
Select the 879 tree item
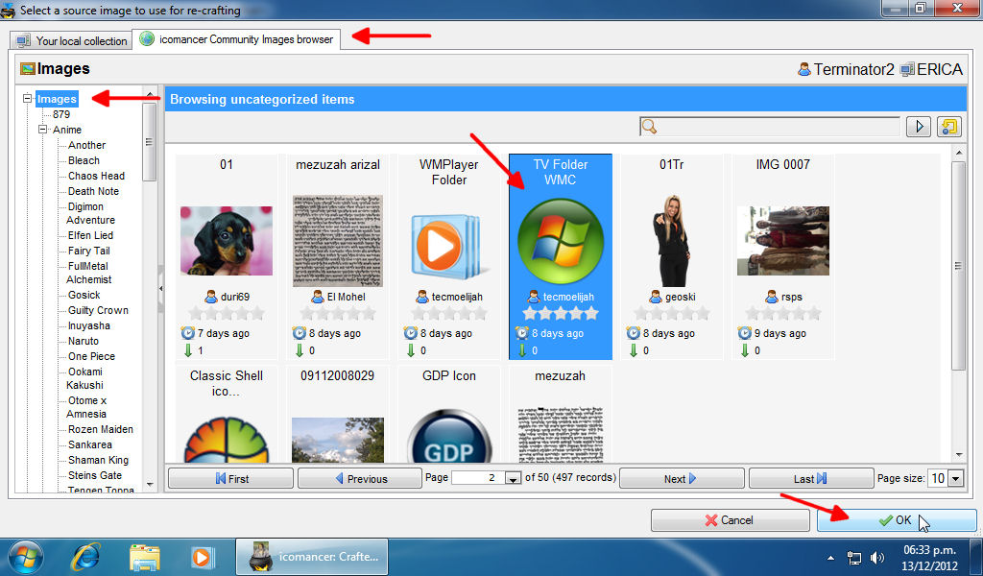(x=61, y=114)
